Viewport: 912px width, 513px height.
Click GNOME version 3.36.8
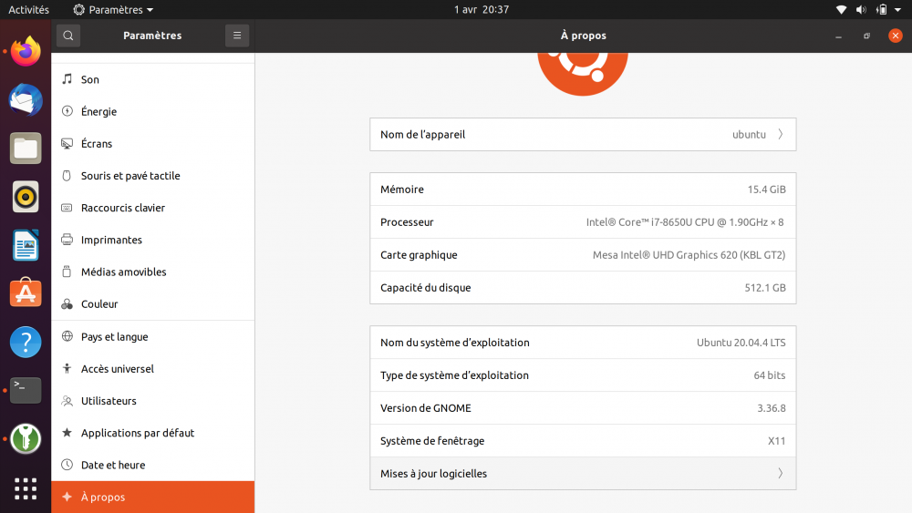pos(772,408)
